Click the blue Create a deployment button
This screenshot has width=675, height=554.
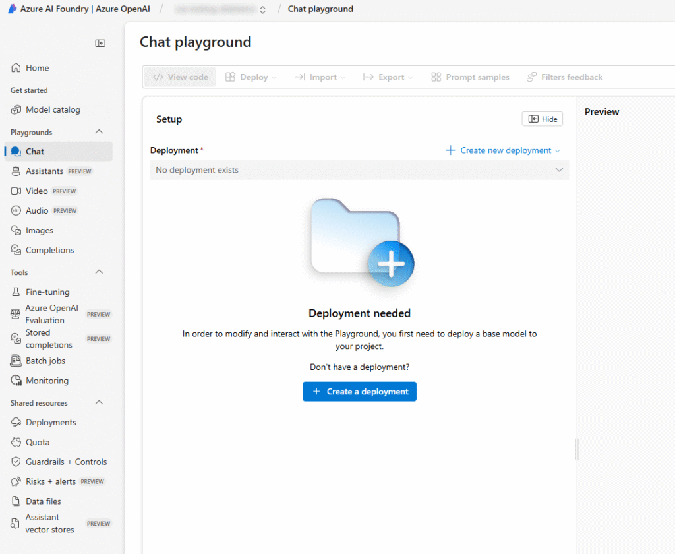(x=359, y=392)
